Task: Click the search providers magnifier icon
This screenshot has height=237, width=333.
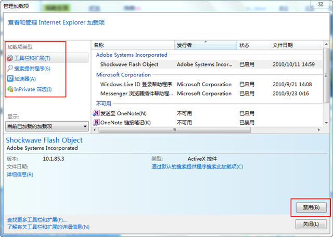Action: tap(10, 68)
